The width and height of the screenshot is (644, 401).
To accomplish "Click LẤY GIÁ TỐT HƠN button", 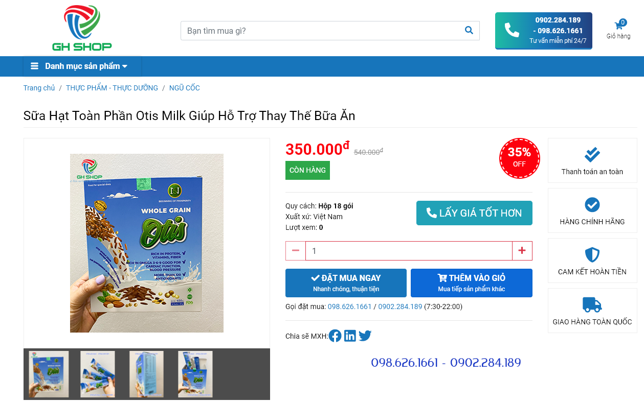I will [x=474, y=213].
